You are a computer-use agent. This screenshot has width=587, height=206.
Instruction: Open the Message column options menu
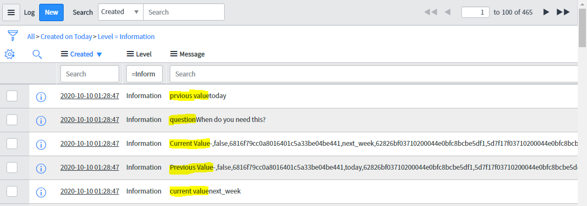(174, 54)
